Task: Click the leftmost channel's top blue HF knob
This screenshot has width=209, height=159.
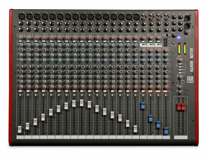Action: tap(21, 45)
